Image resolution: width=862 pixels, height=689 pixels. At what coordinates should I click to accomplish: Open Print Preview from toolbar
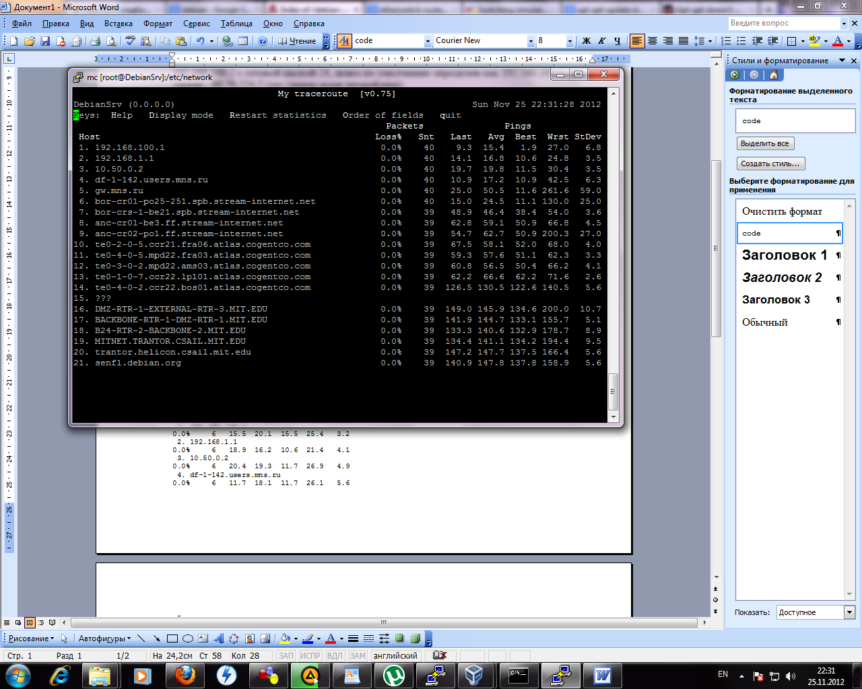[110, 41]
